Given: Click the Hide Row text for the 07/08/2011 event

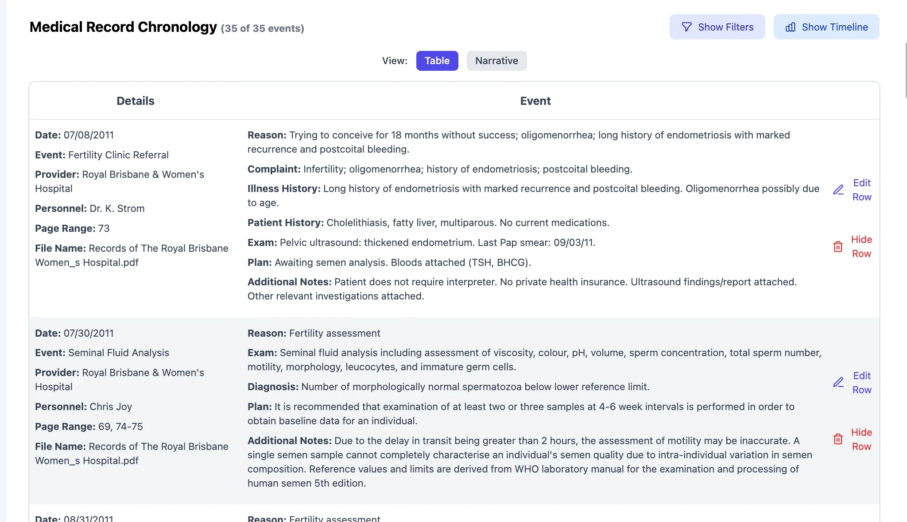Looking at the screenshot, I should [x=861, y=246].
